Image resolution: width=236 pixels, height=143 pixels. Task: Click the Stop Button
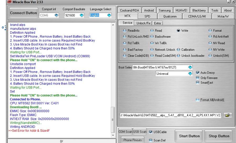(x=219, y=136)
